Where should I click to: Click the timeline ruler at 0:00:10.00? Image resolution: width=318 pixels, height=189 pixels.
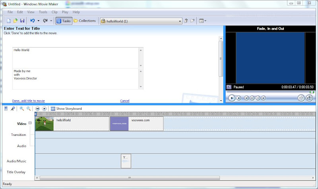click(125, 114)
